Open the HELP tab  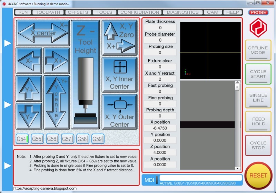[x=233, y=12]
